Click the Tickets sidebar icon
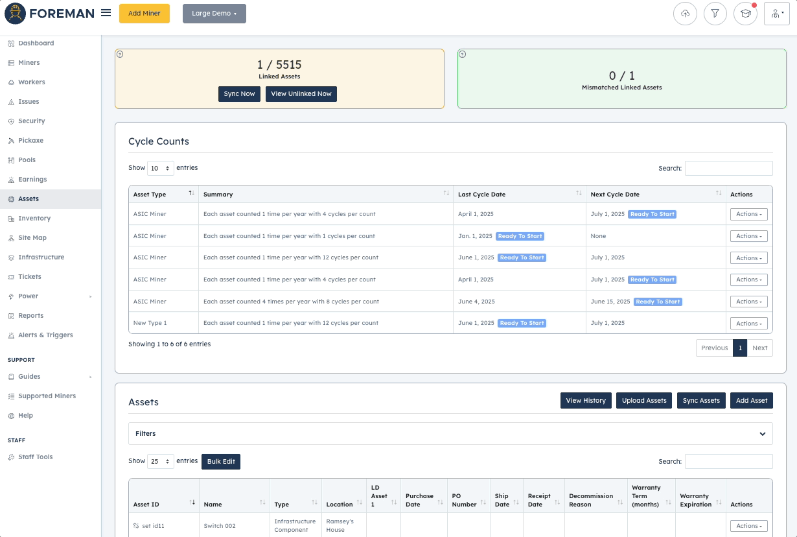 pyautogui.click(x=11, y=277)
